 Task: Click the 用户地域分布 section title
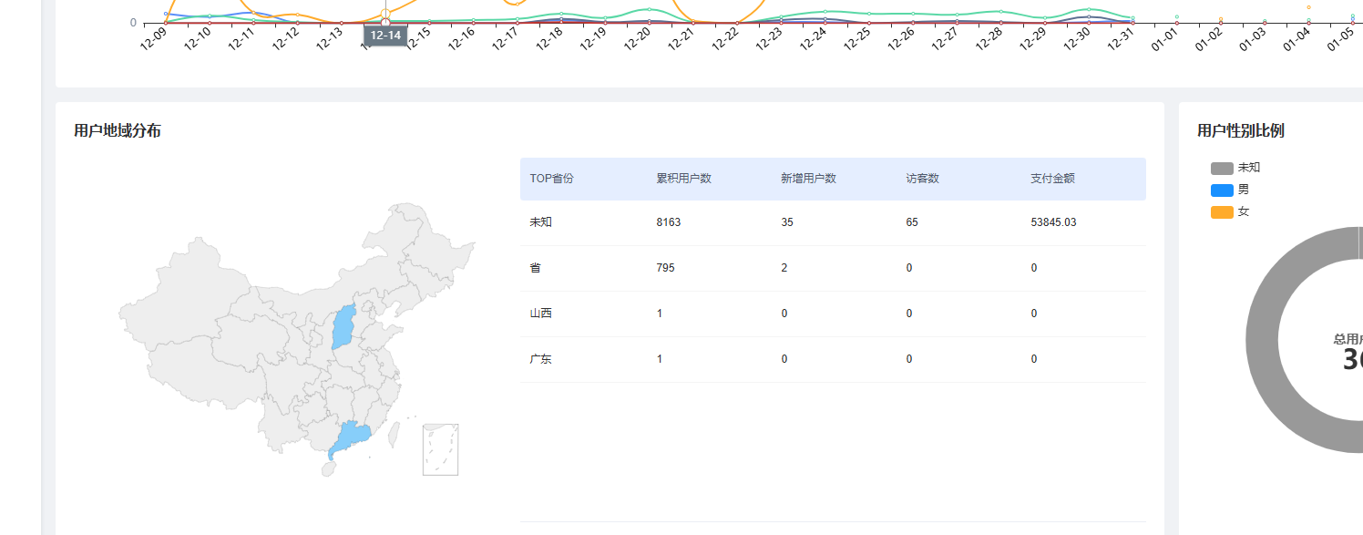[x=118, y=130]
